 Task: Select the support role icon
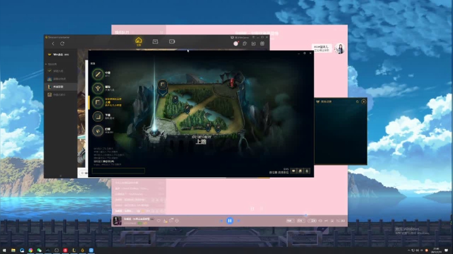[98, 88]
